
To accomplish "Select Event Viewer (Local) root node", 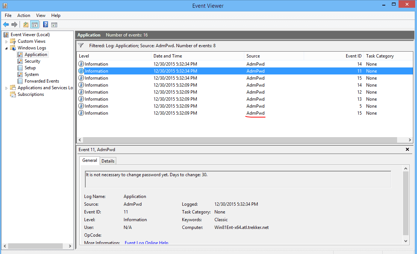I will [x=30, y=35].
